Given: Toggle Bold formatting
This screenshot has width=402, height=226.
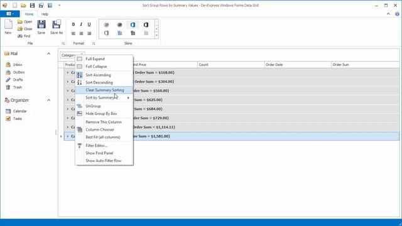Looking at the screenshot, I should pyautogui.click(x=73, y=24).
